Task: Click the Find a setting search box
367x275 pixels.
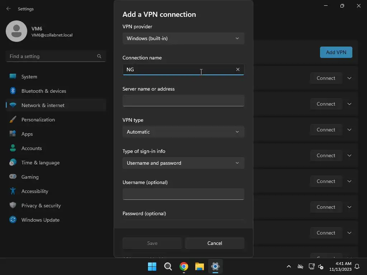Action: point(52,56)
